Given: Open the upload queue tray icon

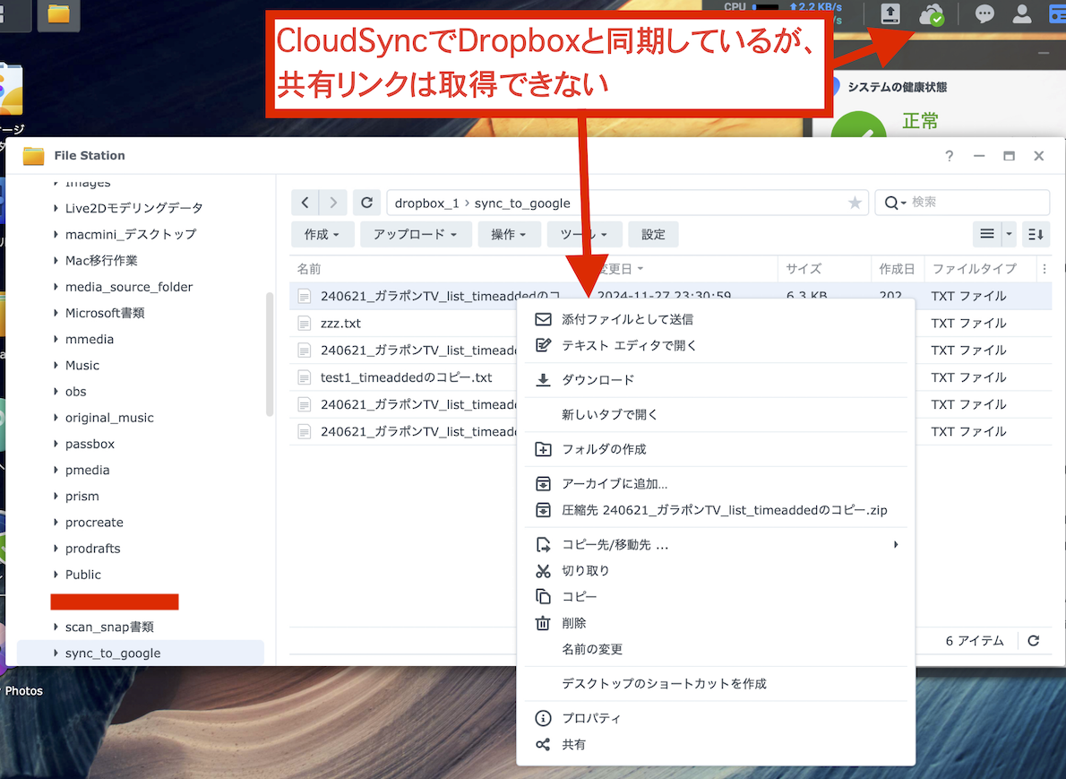Looking at the screenshot, I should coord(890,14).
